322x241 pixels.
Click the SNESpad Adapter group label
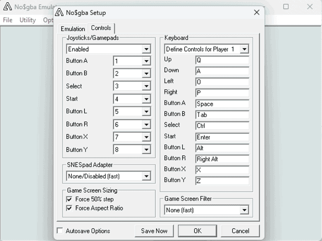(x=90, y=165)
